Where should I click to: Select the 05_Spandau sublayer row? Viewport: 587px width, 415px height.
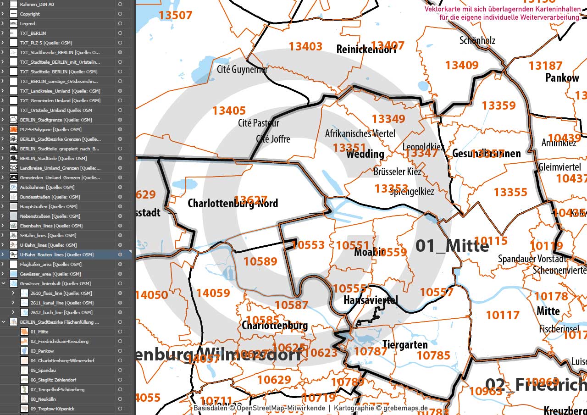(x=60, y=371)
